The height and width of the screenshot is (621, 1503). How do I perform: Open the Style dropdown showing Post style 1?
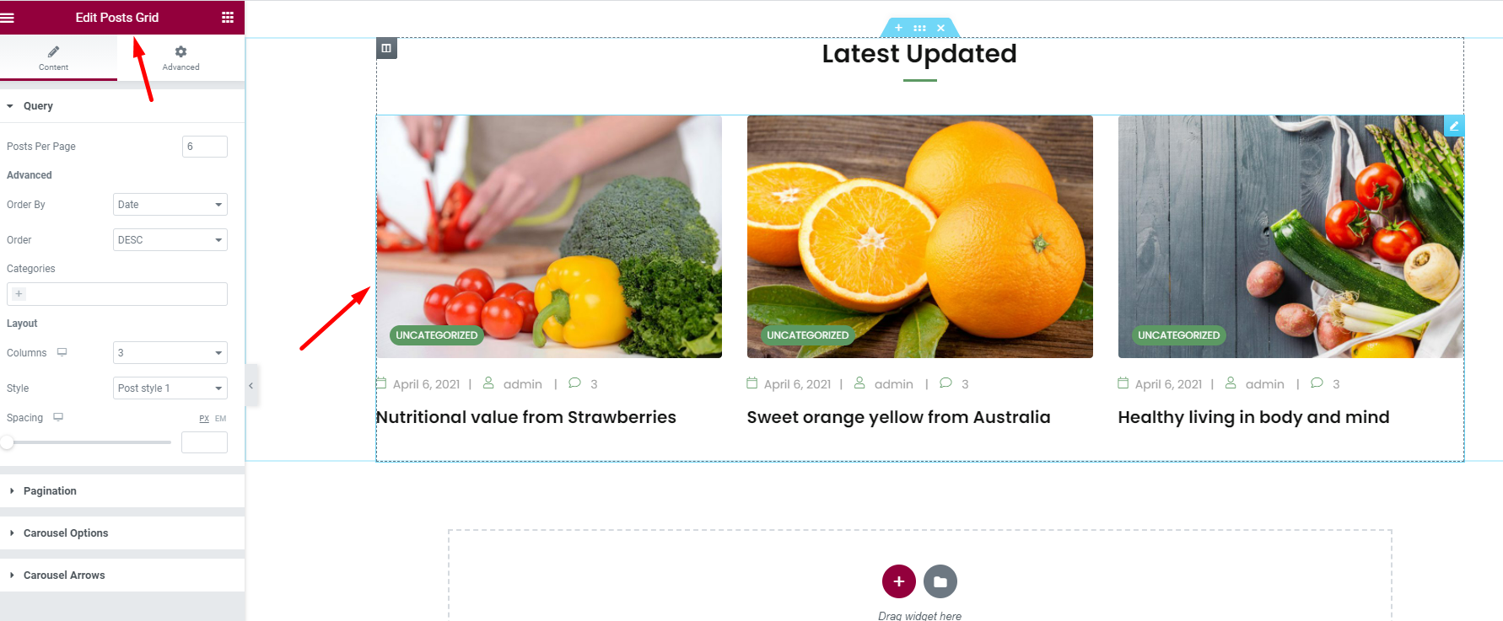pyautogui.click(x=170, y=388)
